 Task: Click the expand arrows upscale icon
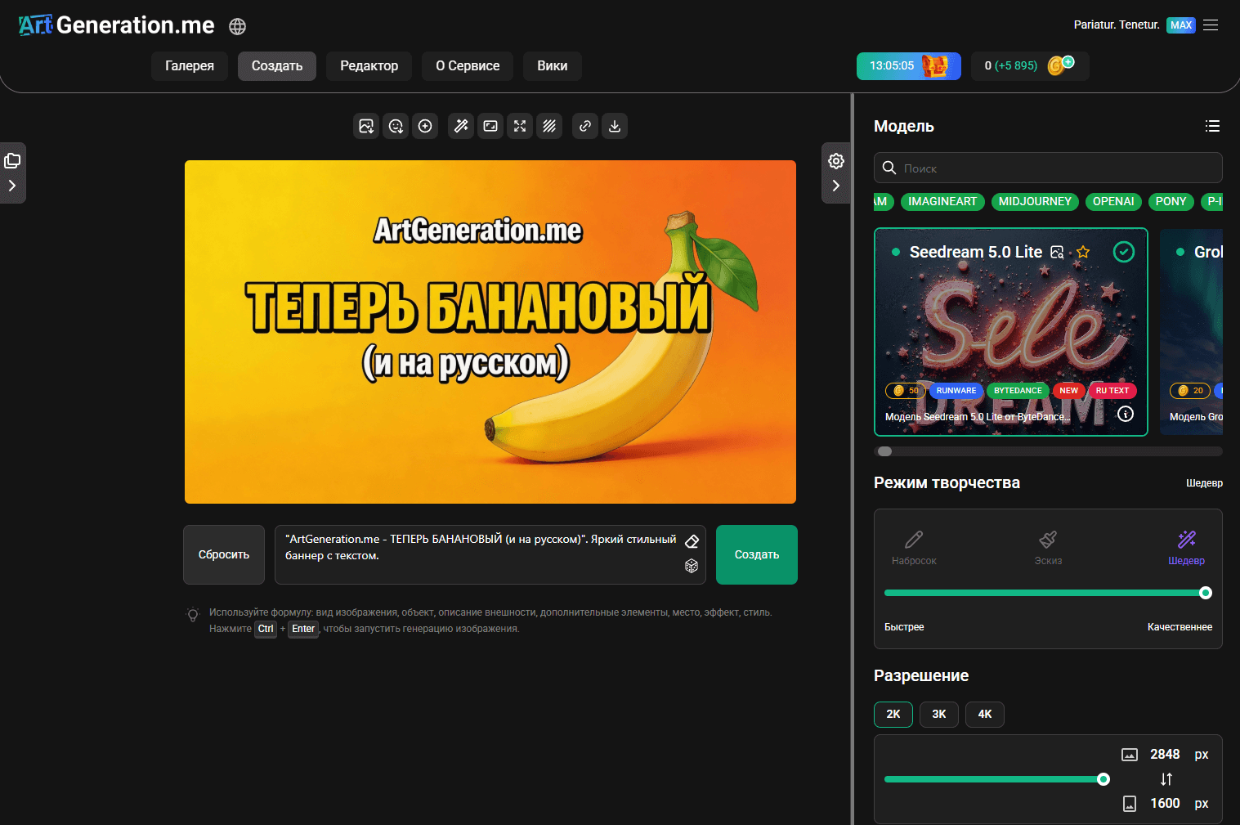pos(520,126)
